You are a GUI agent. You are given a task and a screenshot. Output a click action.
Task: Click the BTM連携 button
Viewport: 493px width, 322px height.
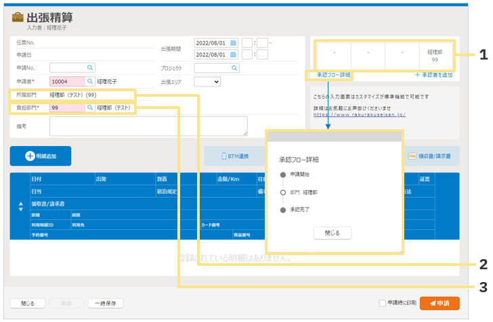(x=236, y=156)
